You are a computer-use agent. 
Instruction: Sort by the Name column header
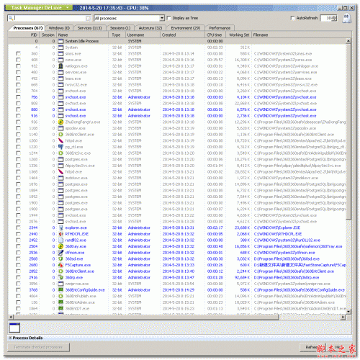tap(84, 35)
